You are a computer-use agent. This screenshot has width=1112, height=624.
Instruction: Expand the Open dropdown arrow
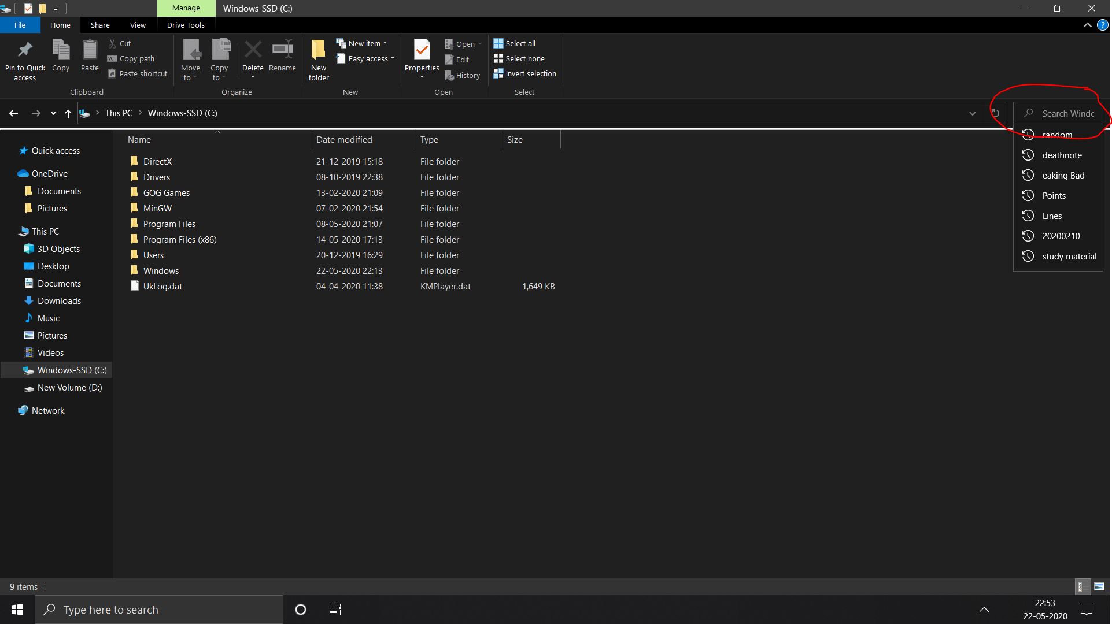pyautogui.click(x=480, y=44)
